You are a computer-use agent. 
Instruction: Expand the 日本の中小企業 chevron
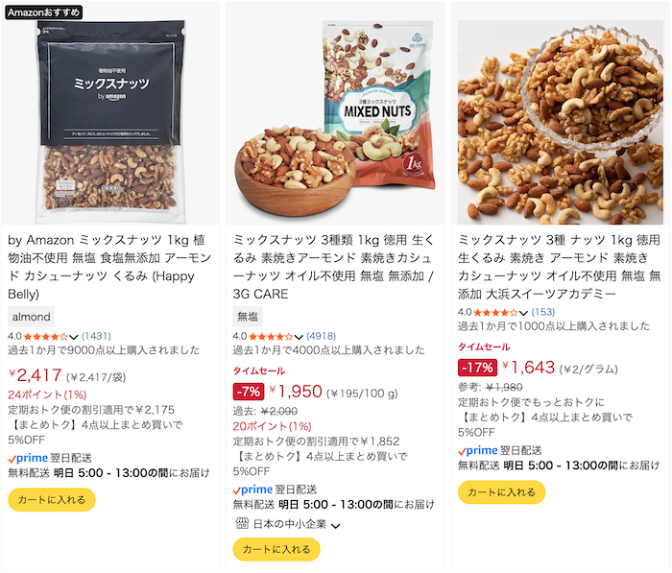(336, 525)
